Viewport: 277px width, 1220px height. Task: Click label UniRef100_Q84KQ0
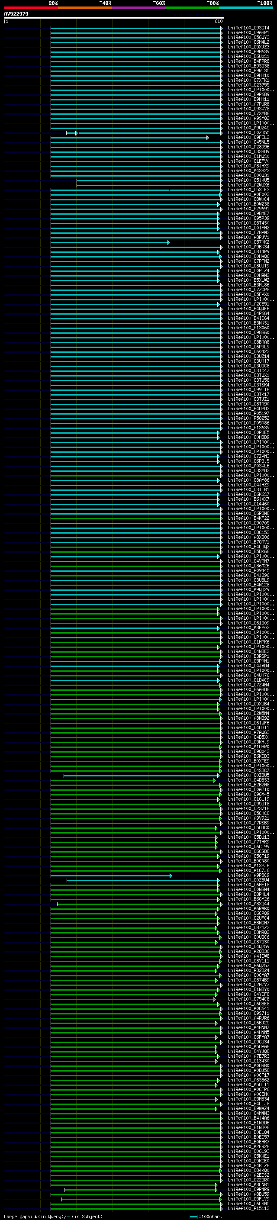[248, 1170]
